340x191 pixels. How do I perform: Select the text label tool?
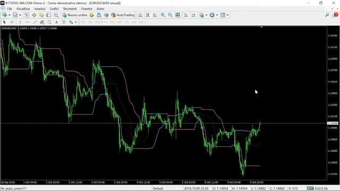click(64, 22)
